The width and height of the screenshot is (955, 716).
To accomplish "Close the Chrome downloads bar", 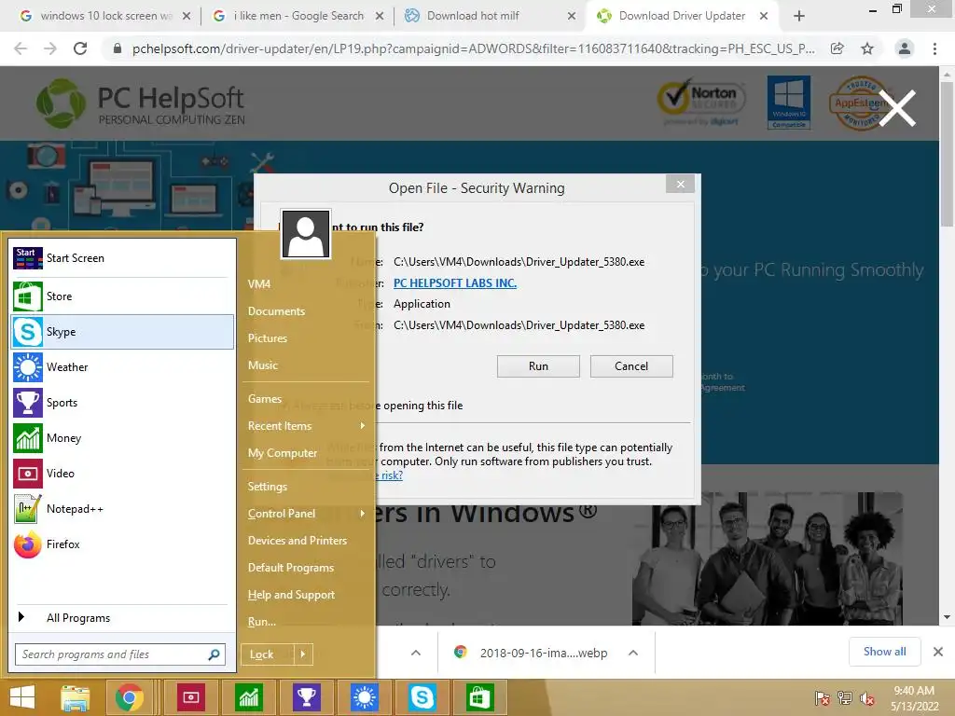I will click(x=938, y=652).
